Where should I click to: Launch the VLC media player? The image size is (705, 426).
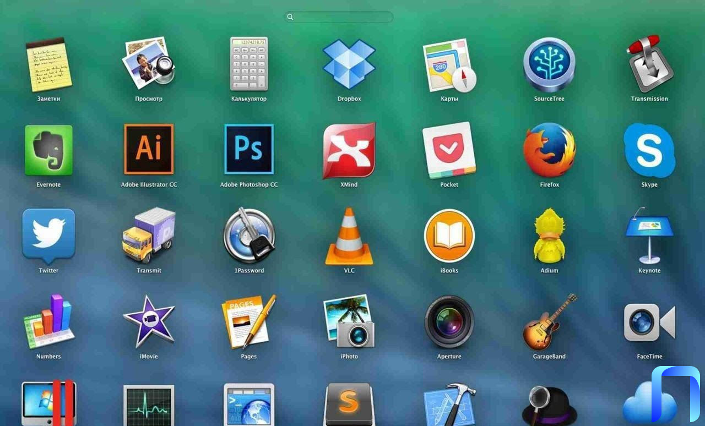(x=349, y=236)
